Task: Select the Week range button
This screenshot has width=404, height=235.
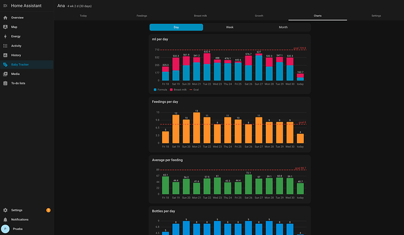Action: (230, 27)
